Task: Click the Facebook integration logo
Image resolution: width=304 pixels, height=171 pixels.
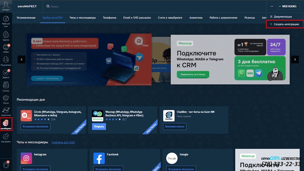Action: (99, 158)
